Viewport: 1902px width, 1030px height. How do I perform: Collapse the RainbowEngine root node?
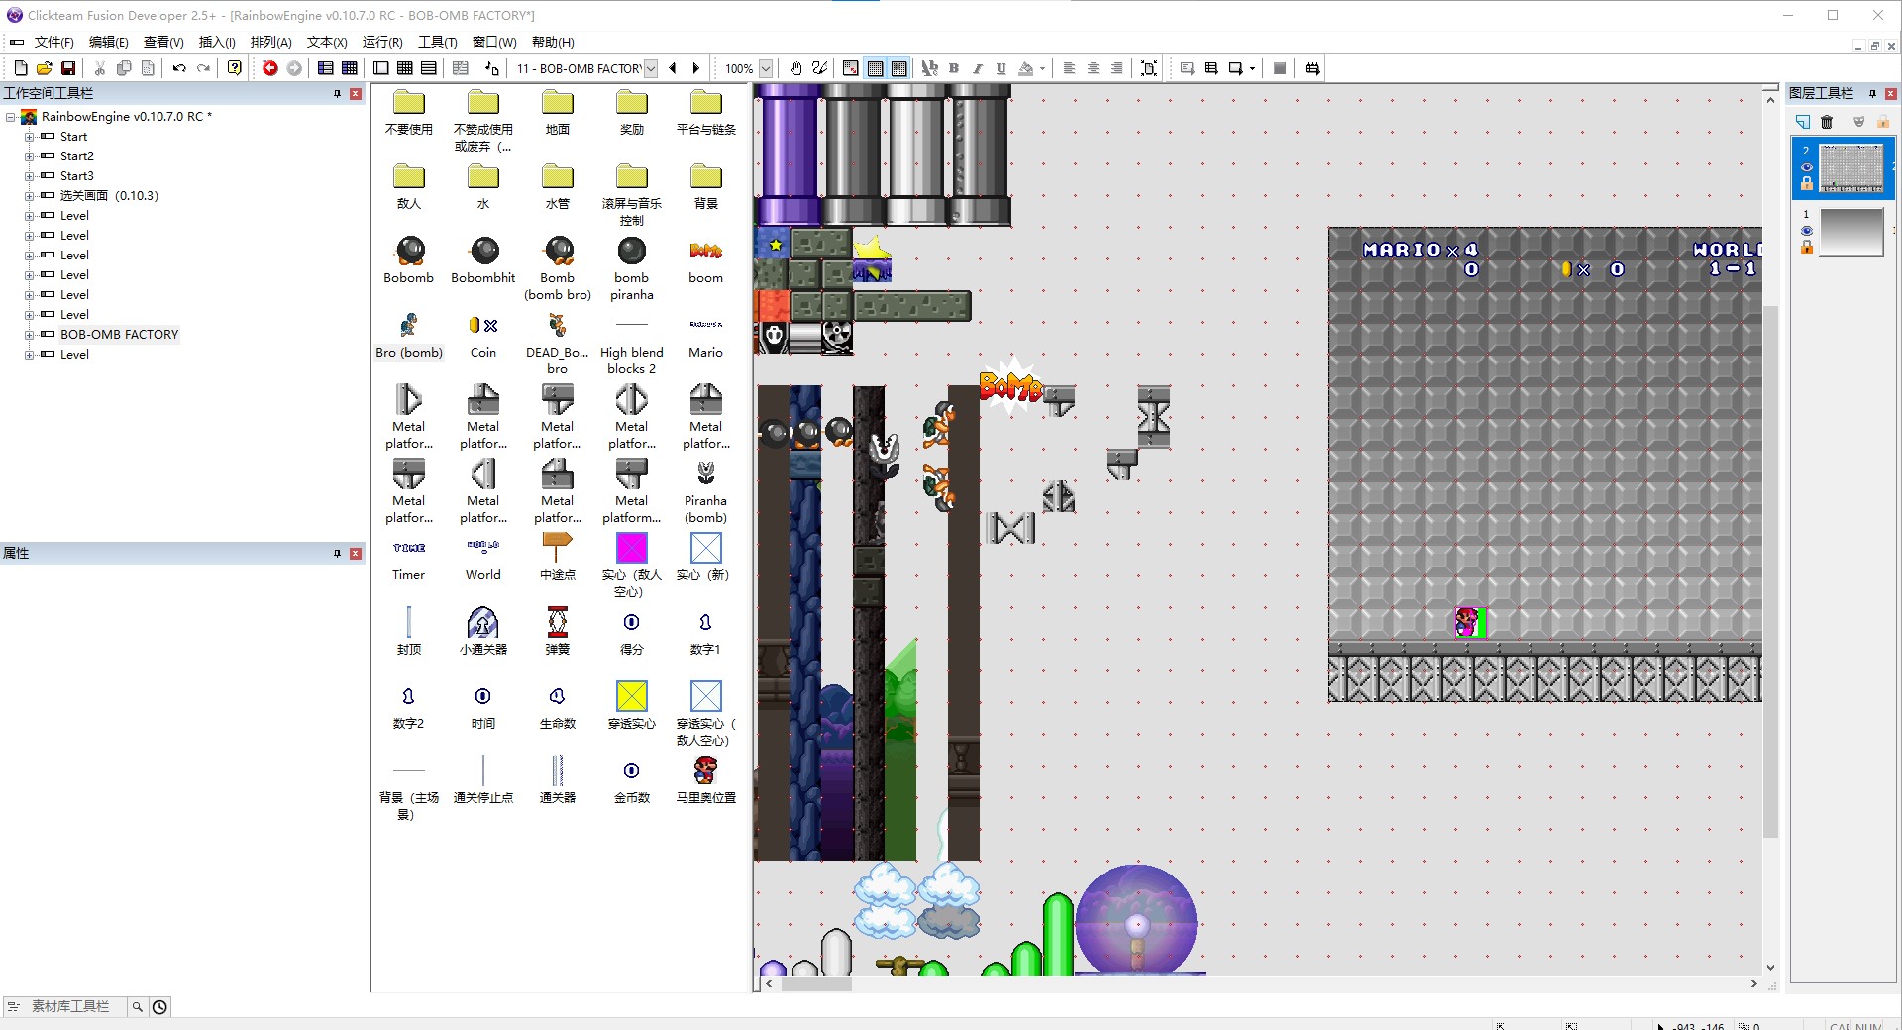pyautogui.click(x=11, y=117)
